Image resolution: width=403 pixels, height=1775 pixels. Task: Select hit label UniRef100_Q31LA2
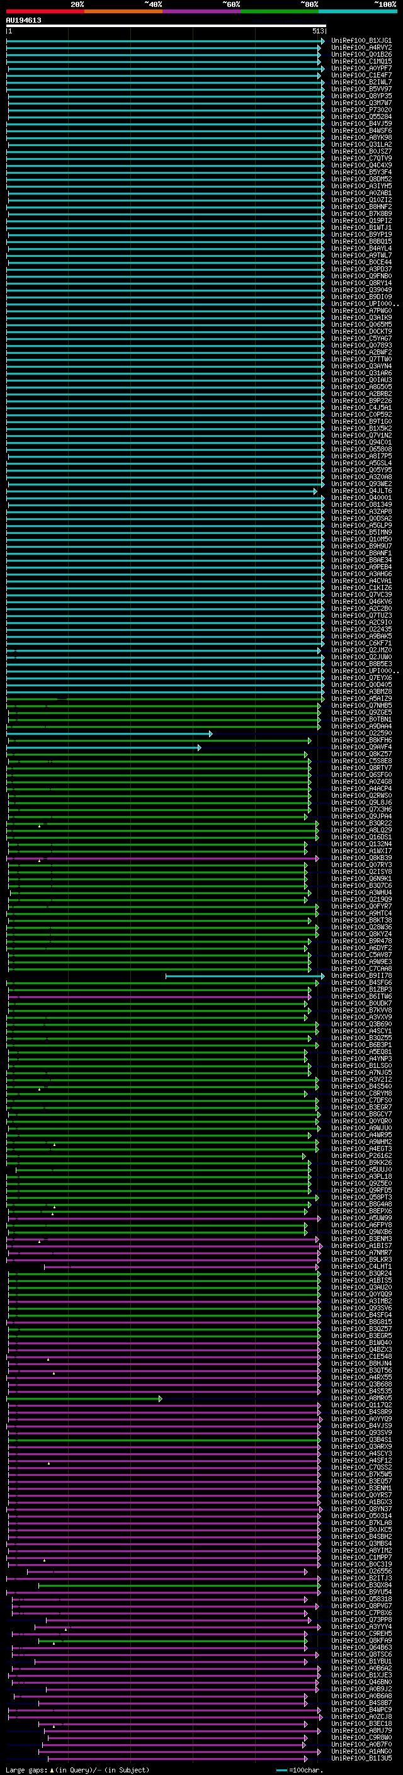click(361, 145)
